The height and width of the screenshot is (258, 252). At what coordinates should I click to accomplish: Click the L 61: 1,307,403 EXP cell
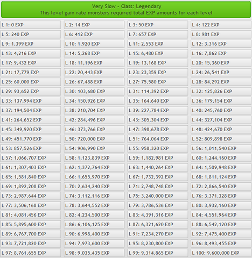(31, 167)
